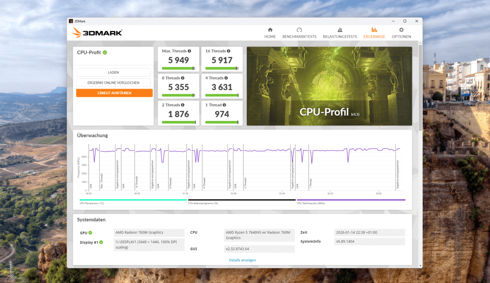490x283 pixels.
Task: Click the info icon beside Max. Threads
Action: click(x=189, y=51)
